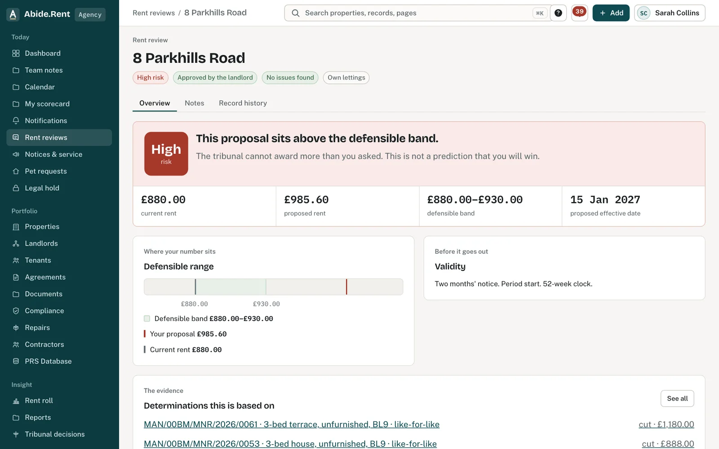The height and width of the screenshot is (449, 719).
Task: Click the Properties building icon
Action: point(16,227)
